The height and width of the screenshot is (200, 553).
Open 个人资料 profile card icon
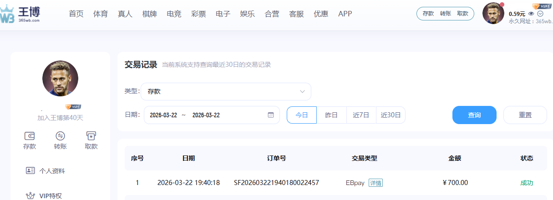[x=30, y=171]
